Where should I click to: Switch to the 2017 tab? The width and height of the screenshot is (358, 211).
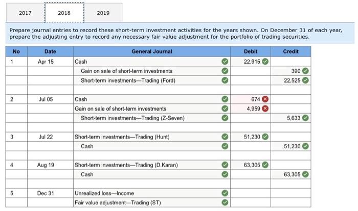25,13
